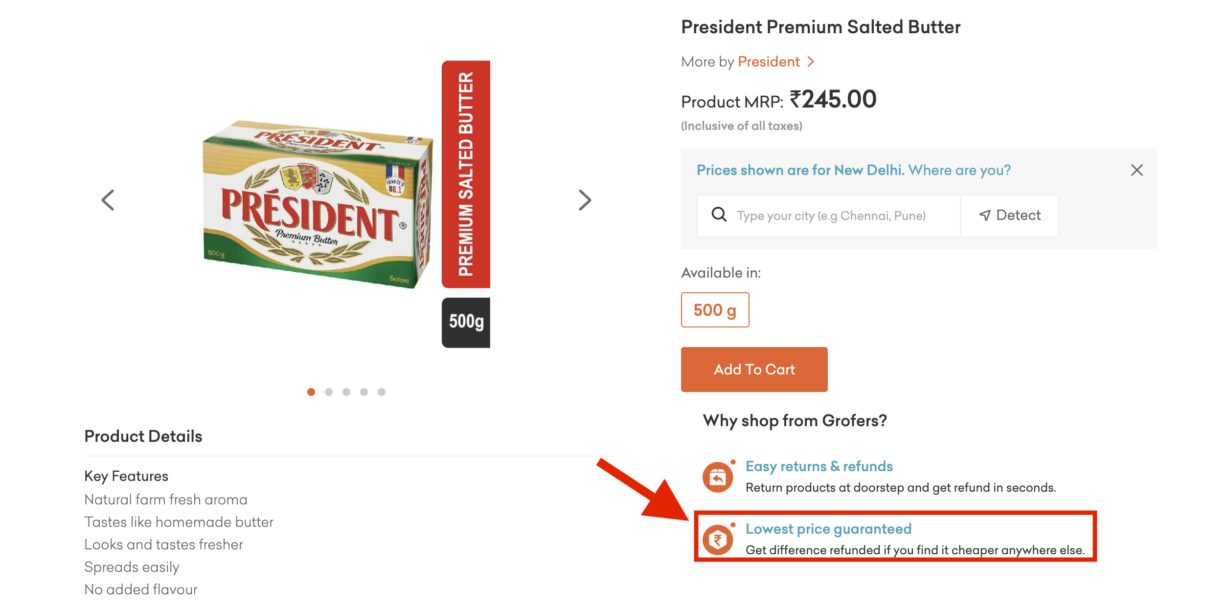Screen dimensions: 1229x609
Task: Jump to the fifth carousel image dot
Action: [382, 392]
